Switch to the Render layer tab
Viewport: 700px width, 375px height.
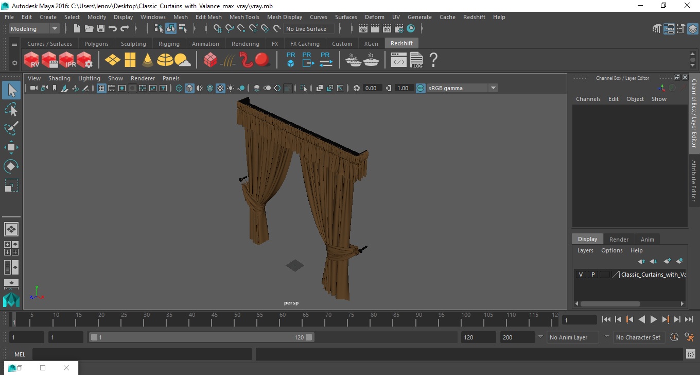point(619,240)
